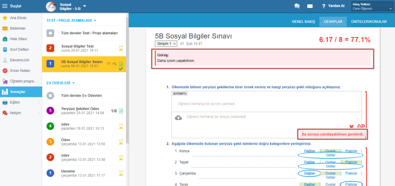Expand the Eğitim submenu arrow
This screenshot has height=186, width=395.
click(39, 102)
